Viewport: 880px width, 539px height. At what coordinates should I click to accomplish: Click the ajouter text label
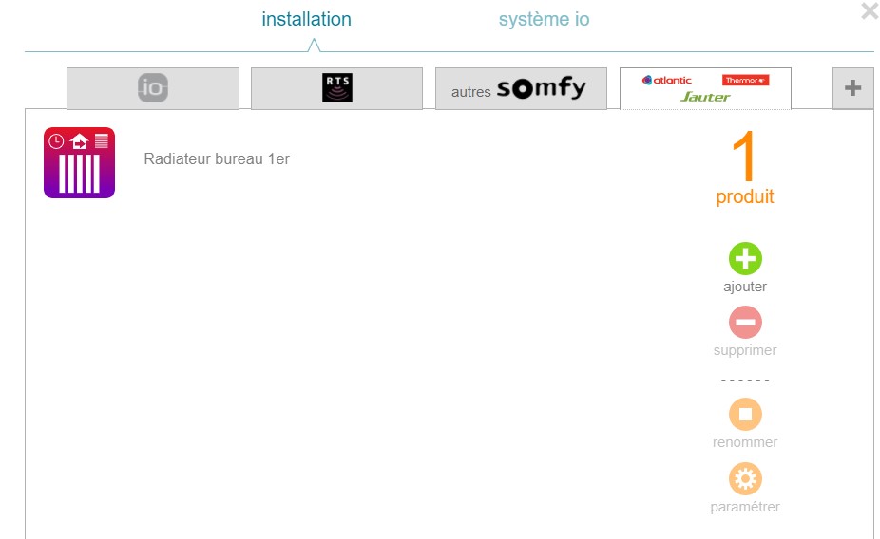[x=745, y=287]
